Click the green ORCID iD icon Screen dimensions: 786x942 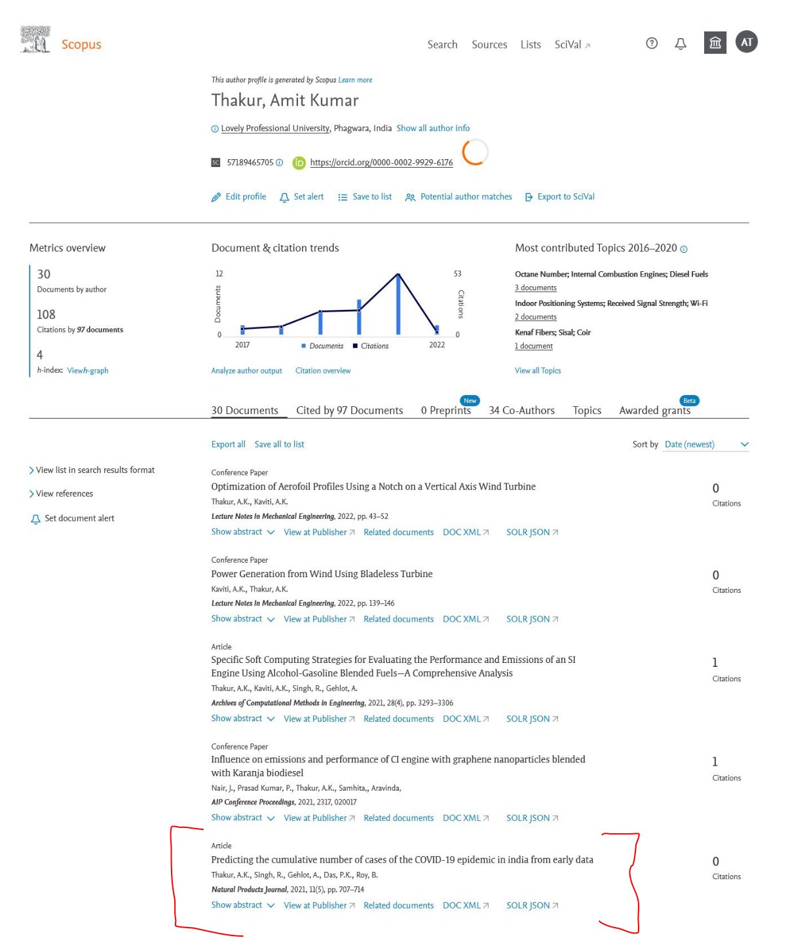pos(299,162)
